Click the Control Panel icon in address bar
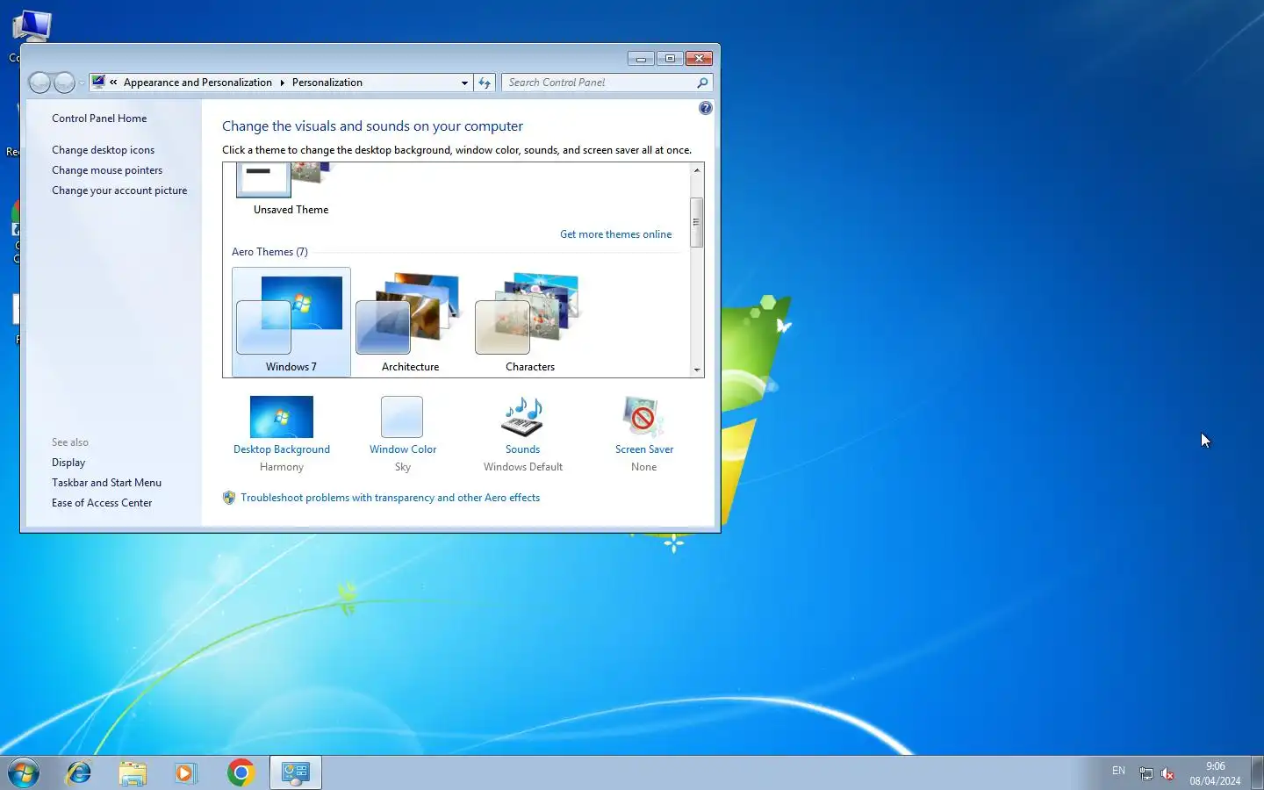 pos(98,82)
